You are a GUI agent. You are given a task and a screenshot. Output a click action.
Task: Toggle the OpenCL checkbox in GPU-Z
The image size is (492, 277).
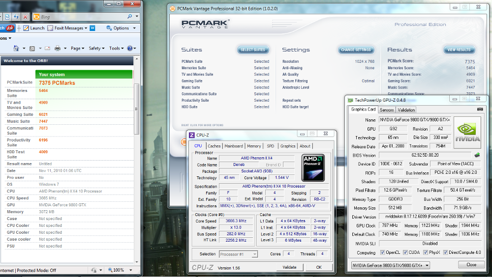(382, 252)
